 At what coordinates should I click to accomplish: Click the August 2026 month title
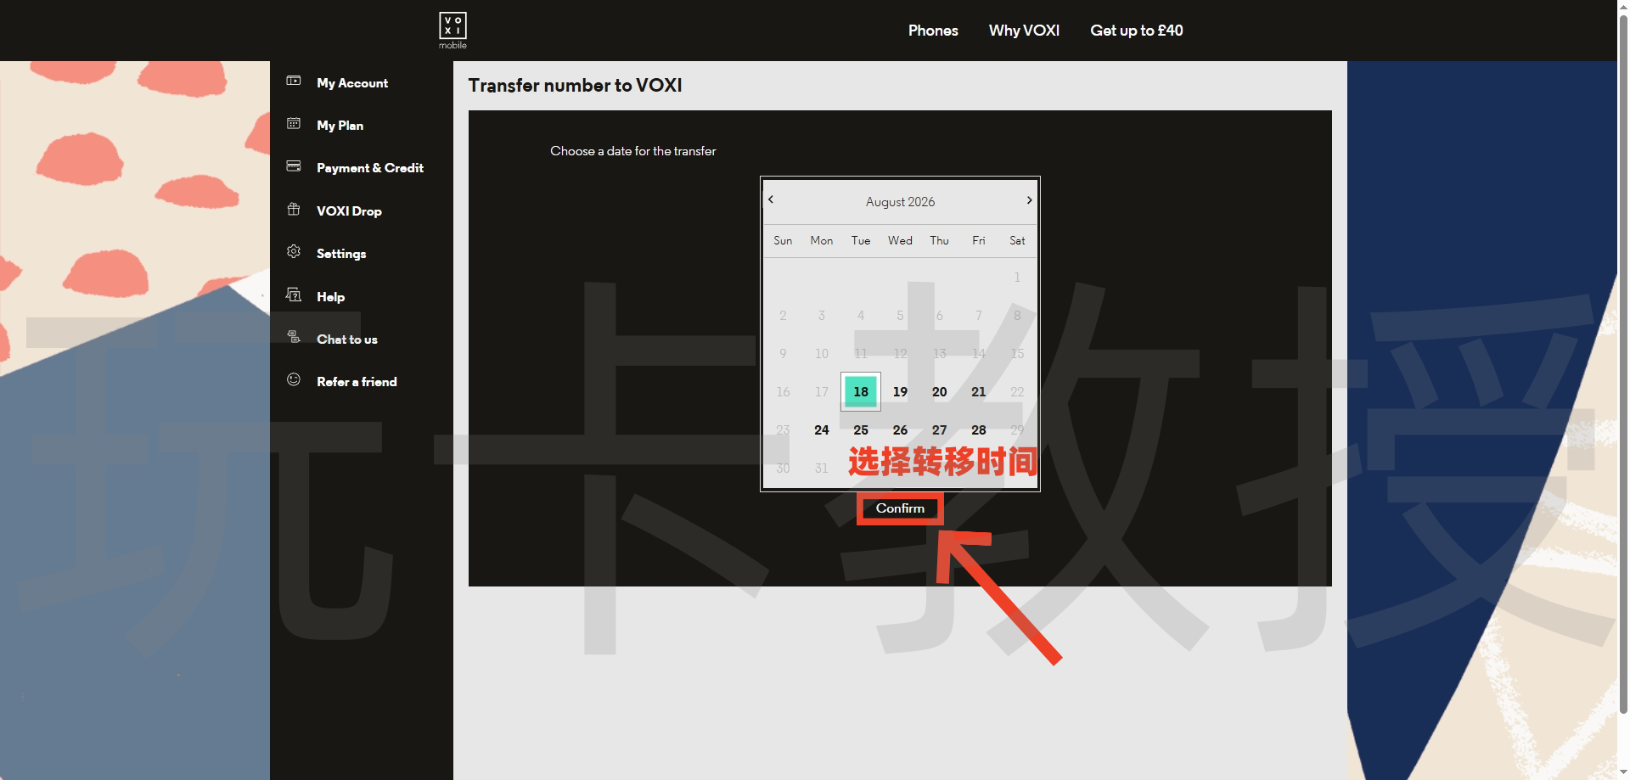coord(900,202)
